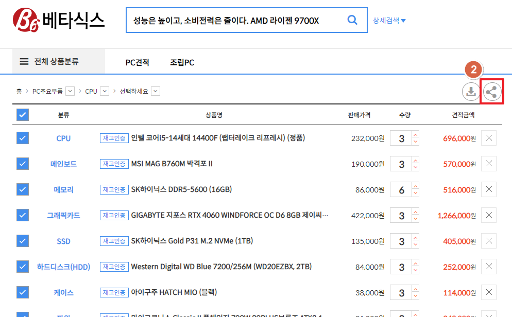Screen dimensions: 512x317
Task: Uncheck the 하드디스크(HDD) row checkbox
Action: click(x=23, y=267)
